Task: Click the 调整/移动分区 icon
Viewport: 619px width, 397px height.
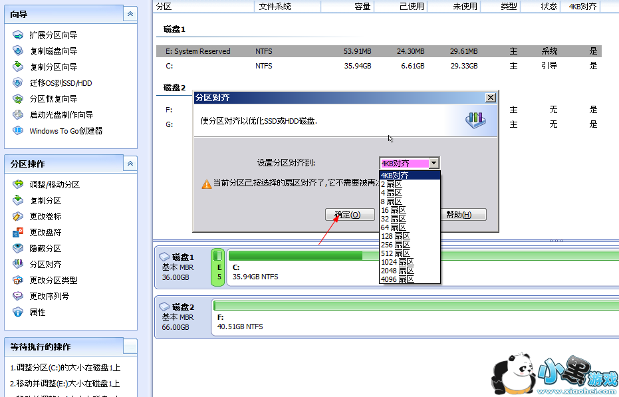Action: coord(18,184)
